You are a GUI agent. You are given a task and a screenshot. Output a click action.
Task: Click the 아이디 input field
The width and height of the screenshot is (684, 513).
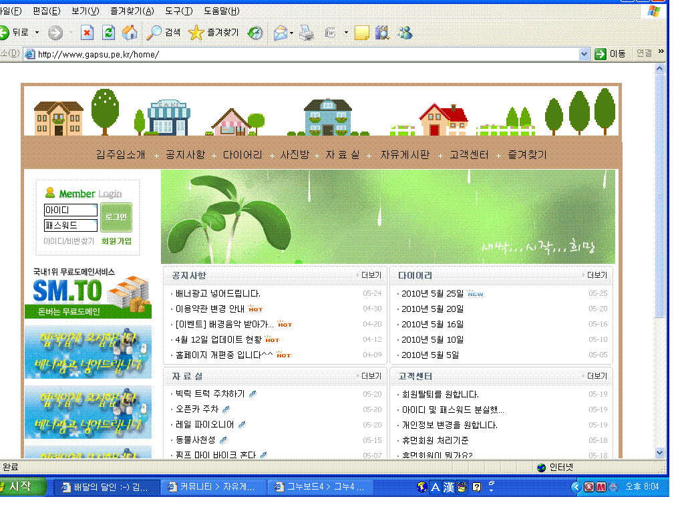coord(70,210)
